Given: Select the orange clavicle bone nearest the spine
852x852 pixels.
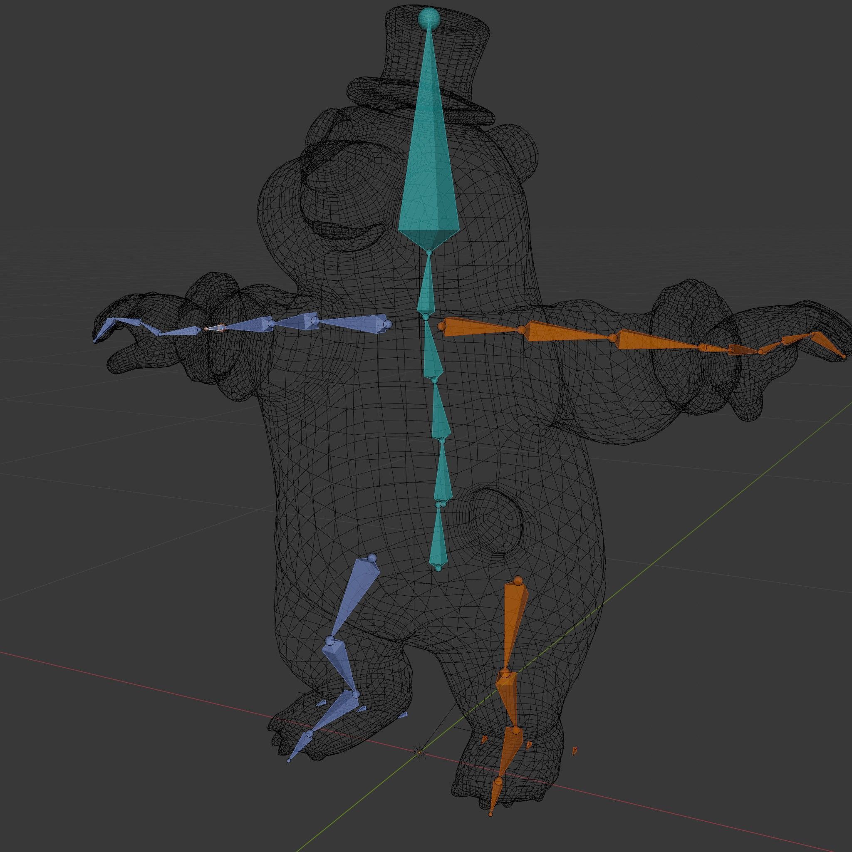Looking at the screenshot, I should tap(480, 327).
